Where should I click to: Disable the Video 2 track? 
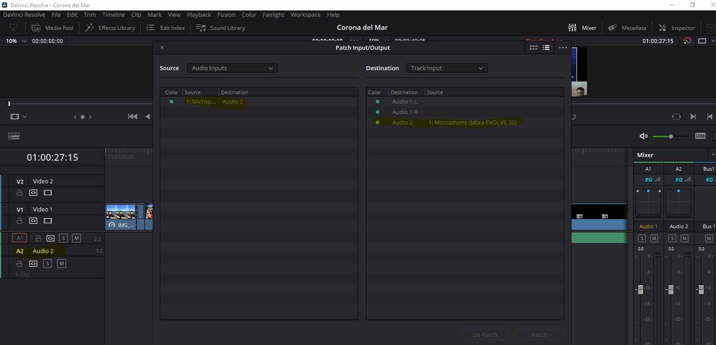tap(48, 192)
